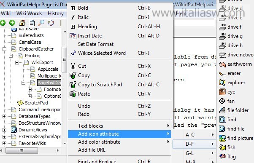Open the Add color attribute submenu

click(120, 142)
